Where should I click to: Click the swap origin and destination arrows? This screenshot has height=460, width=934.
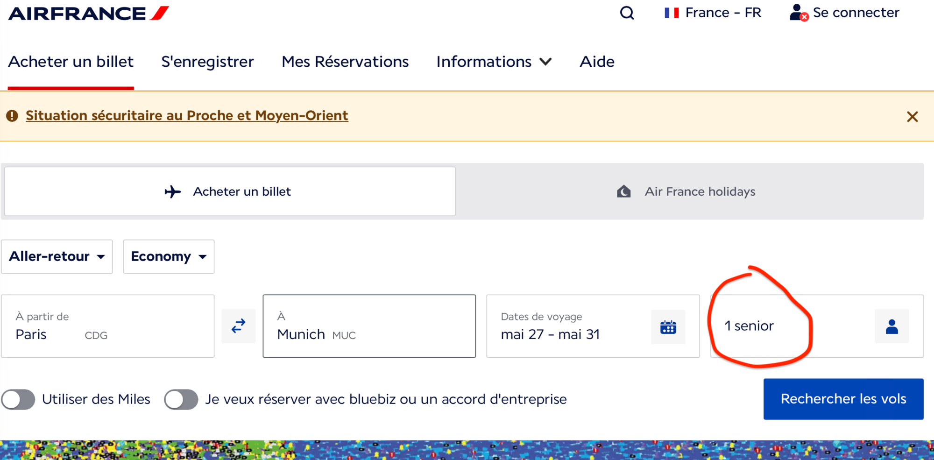point(239,326)
